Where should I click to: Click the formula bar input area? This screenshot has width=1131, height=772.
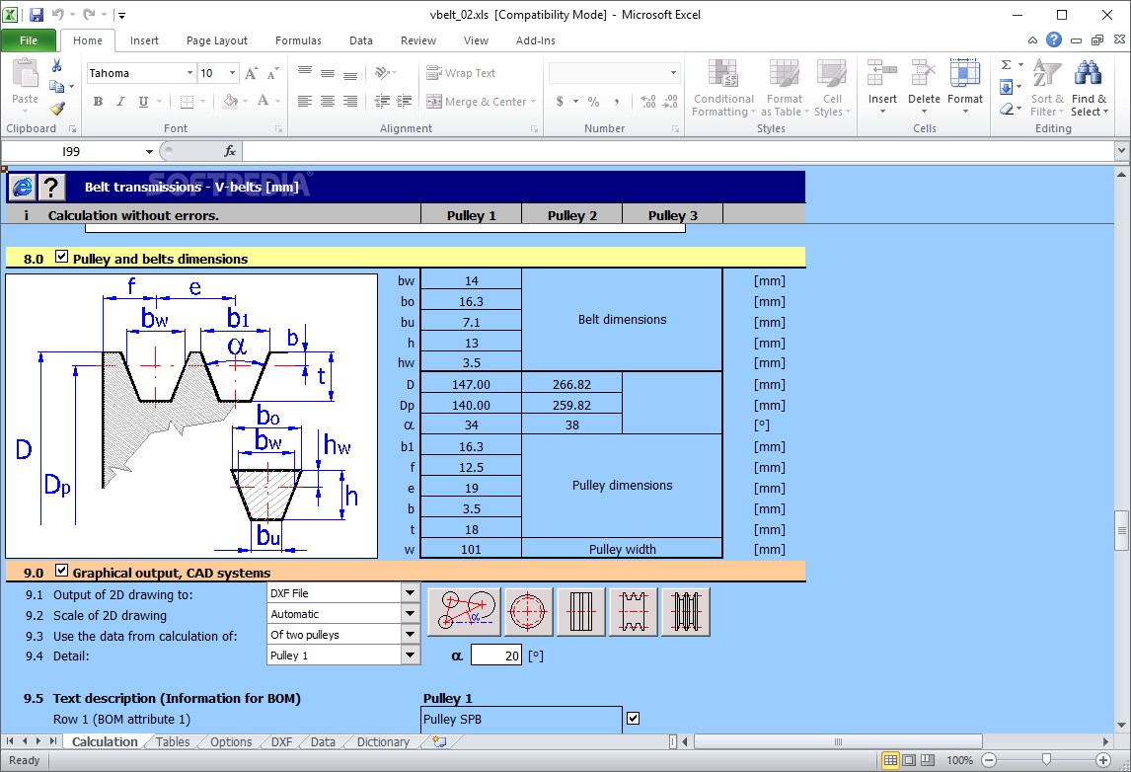(678, 151)
